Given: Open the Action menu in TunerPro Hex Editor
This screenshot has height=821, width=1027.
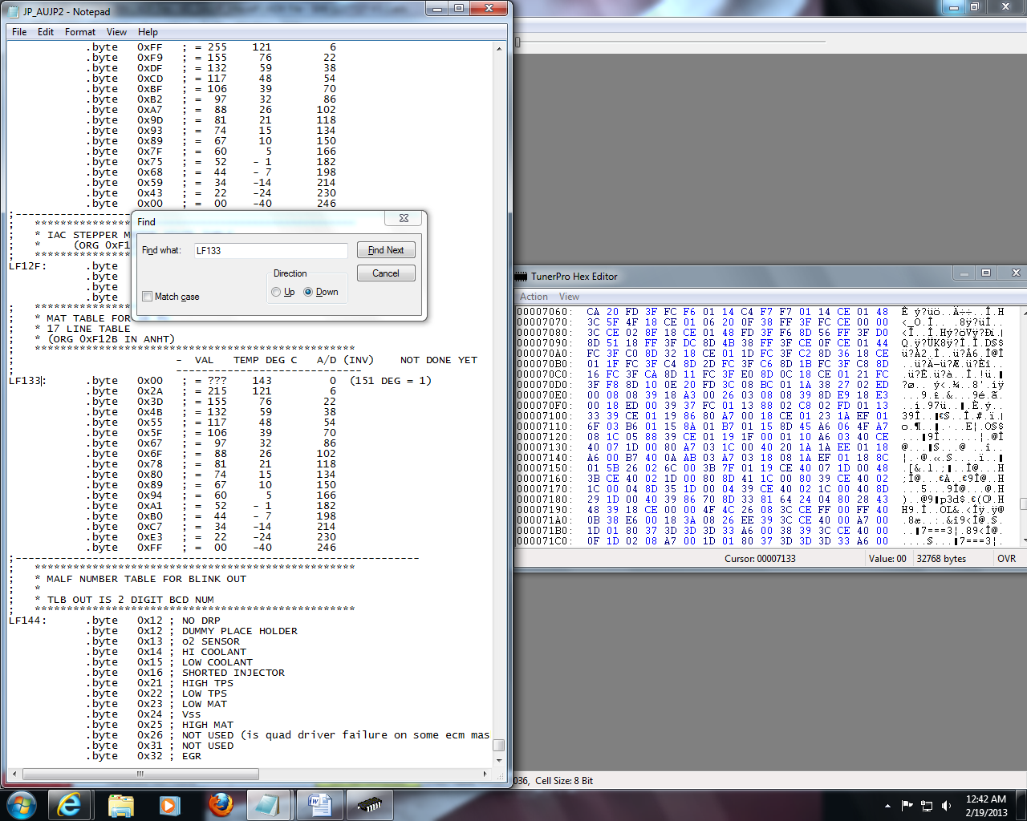Looking at the screenshot, I should [x=534, y=297].
